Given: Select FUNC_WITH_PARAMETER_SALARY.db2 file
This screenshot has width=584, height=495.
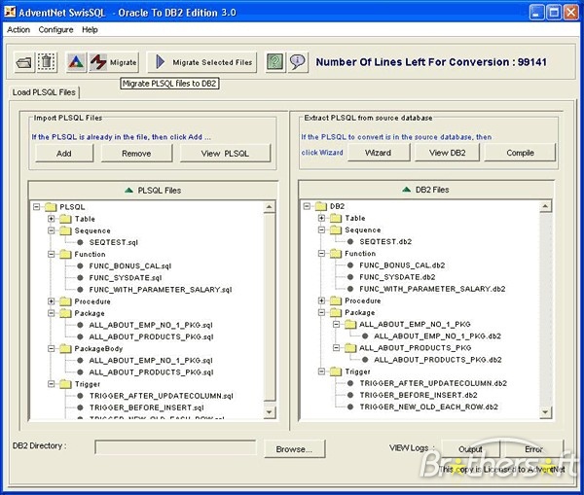Looking at the screenshot, I should [x=432, y=289].
